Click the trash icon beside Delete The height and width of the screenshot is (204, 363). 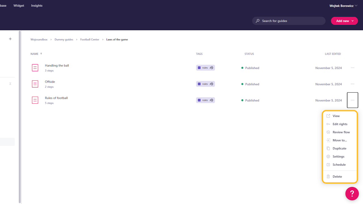(x=328, y=176)
